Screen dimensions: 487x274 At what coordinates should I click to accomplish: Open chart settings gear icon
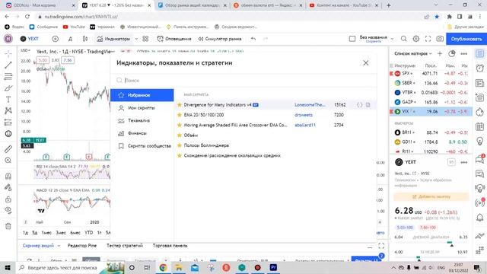point(416,39)
